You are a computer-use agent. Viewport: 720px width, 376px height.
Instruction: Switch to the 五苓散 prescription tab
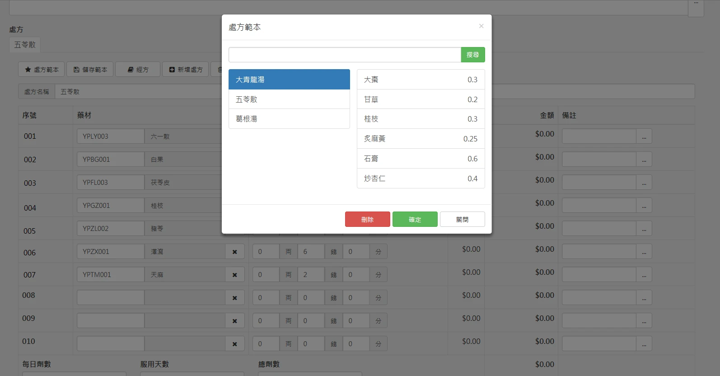(x=25, y=45)
